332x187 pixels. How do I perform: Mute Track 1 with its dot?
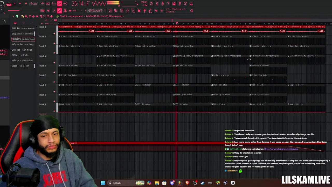coord(54,34)
